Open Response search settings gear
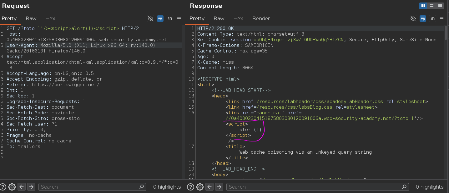The image size is (449, 193). (200, 187)
